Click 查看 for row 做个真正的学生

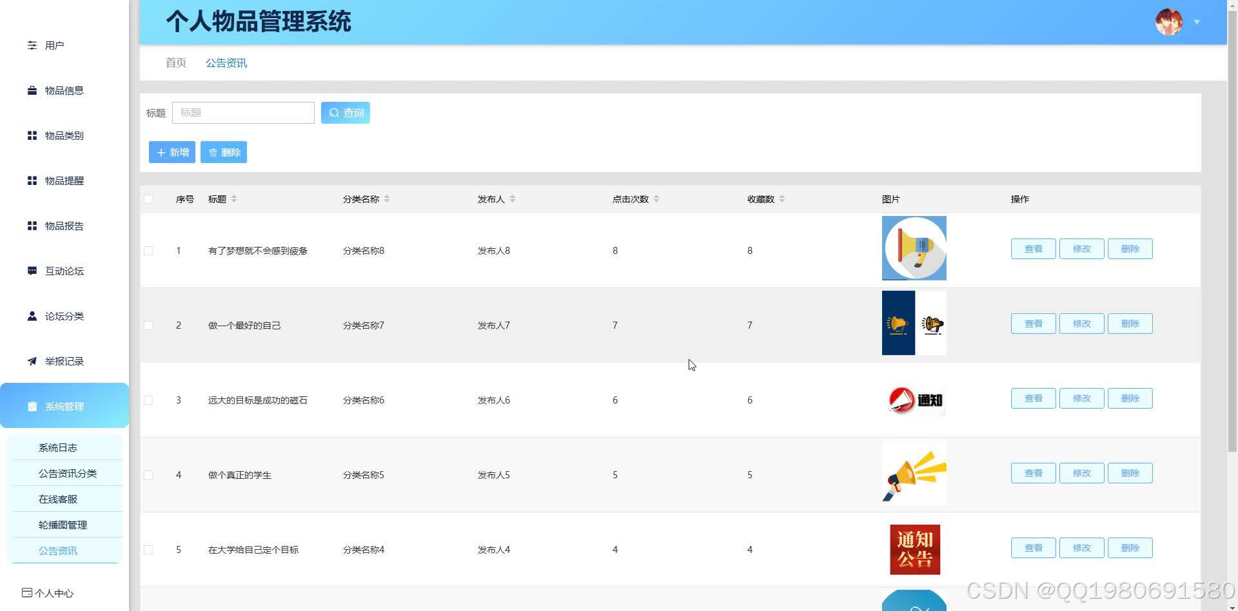[x=1034, y=473]
